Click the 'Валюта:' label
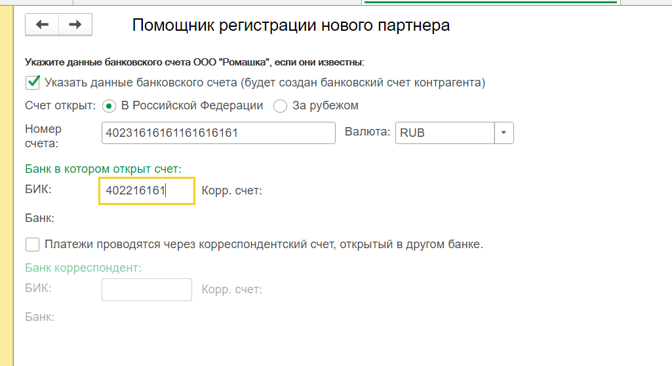This screenshot has width=672, height=366. 368,132
